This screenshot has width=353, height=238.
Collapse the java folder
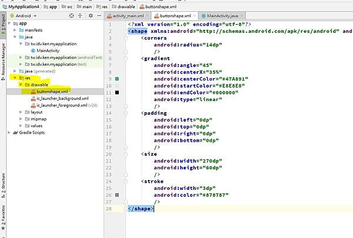(15, 37)
